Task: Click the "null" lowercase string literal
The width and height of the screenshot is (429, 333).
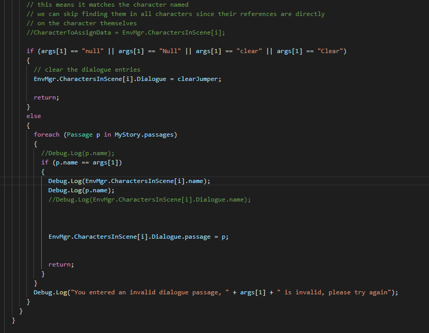Action: click(x=93, y=51)
